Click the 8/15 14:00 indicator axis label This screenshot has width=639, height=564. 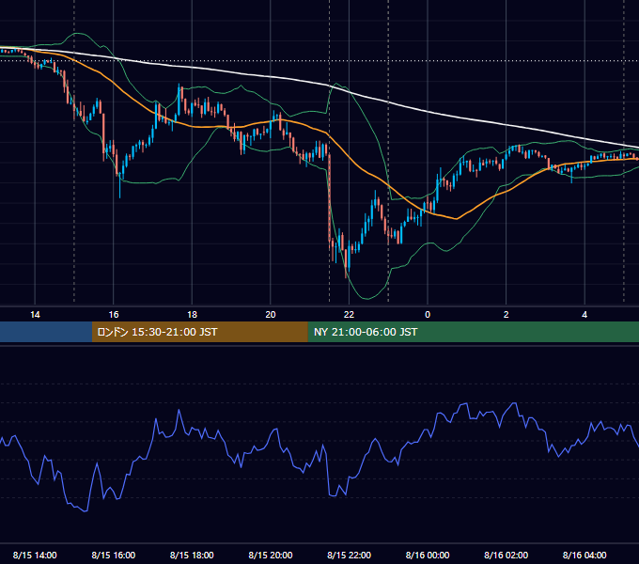pyautogui.click(x=35, y=555)
